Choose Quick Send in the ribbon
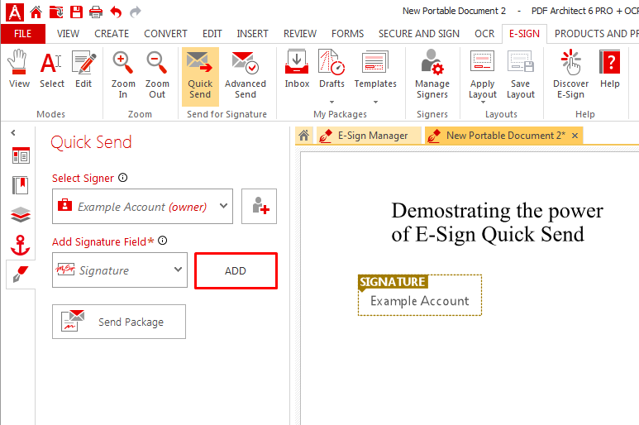This screenshot has width=639, height=425. (200, 76)
